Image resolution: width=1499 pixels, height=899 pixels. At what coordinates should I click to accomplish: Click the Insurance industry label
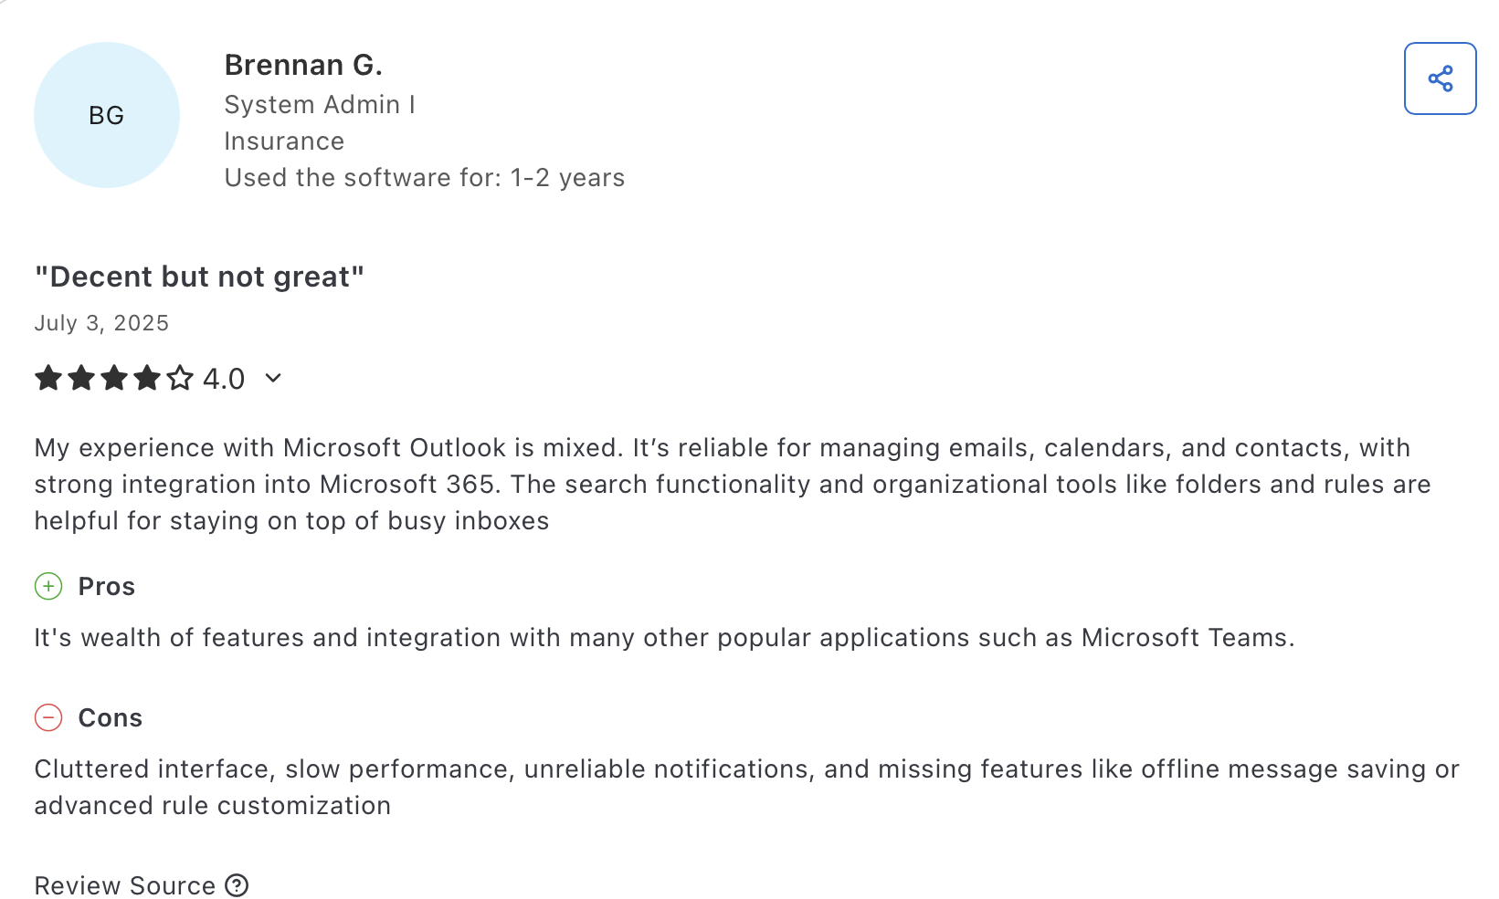pyautogui.click(x=284, y=141)
